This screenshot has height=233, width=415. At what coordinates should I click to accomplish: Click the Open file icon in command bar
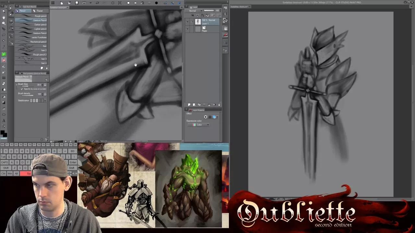click(69, 3)
